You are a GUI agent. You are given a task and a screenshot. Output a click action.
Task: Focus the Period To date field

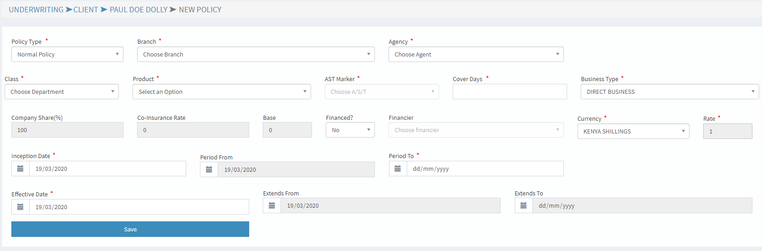pos(485,169)
